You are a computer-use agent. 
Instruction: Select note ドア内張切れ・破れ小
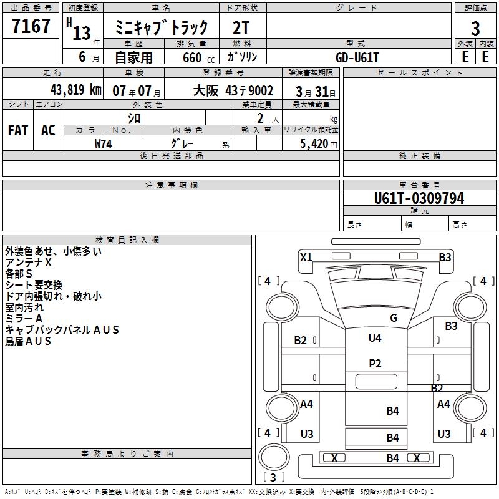coord(53,296)
